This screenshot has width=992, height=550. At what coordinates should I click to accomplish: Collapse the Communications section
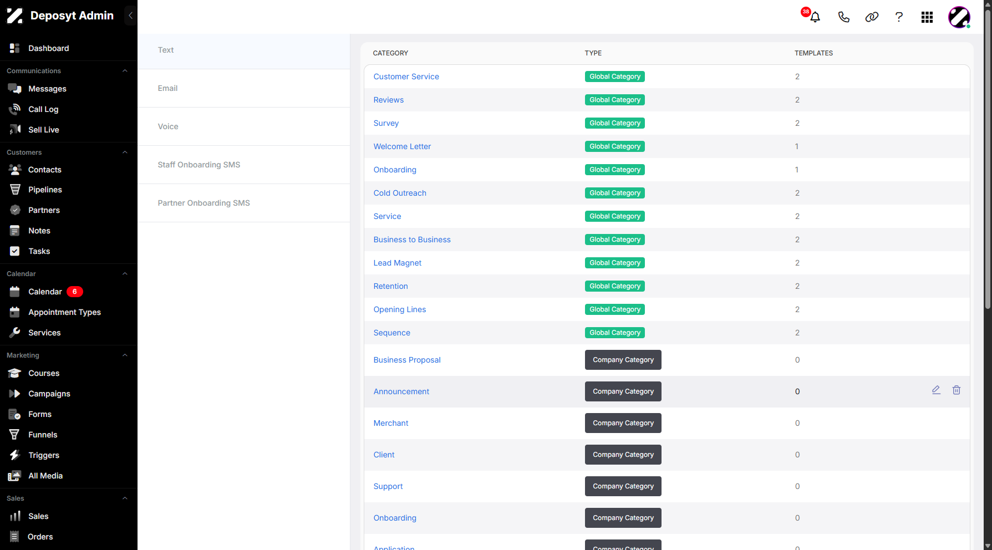[125, 71]
